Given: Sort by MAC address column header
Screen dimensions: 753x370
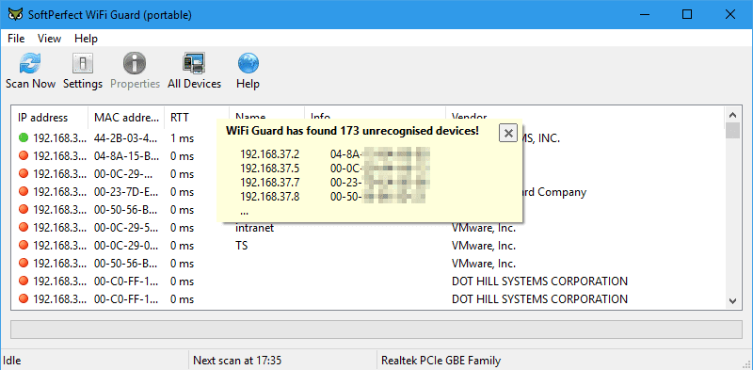Looking at the screenshot, I should coord(126,118).
